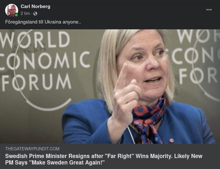Open Carl Norberg's profile picture
This screenshot has width=220, height=169.
tap(12, 10)
